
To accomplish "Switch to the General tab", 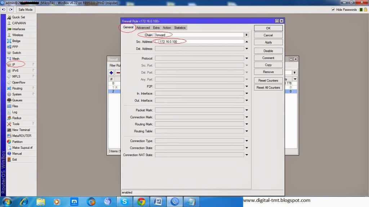I will [x=128, y=27].
